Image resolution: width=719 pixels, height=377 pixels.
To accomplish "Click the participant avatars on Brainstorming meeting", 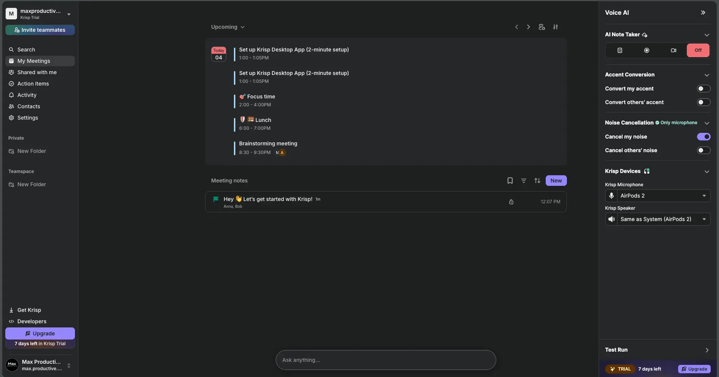I will (280, 153).
